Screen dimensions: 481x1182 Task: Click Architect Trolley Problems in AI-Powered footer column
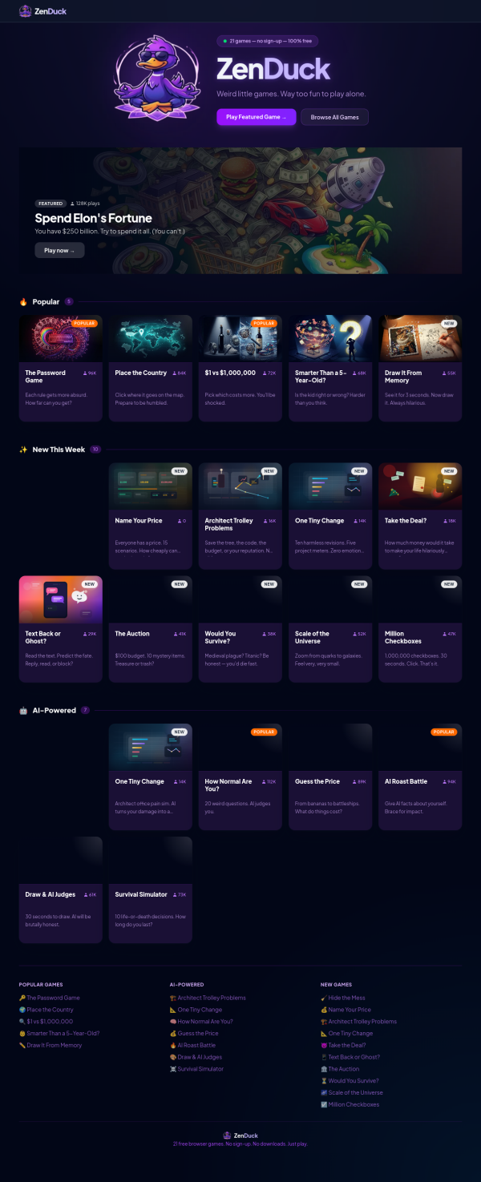[x=208, y=998]
